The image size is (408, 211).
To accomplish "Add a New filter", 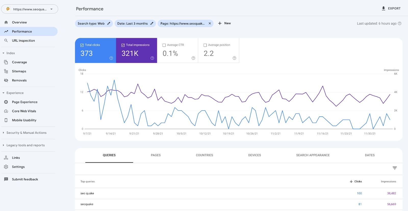I will [x=224, y=23].
